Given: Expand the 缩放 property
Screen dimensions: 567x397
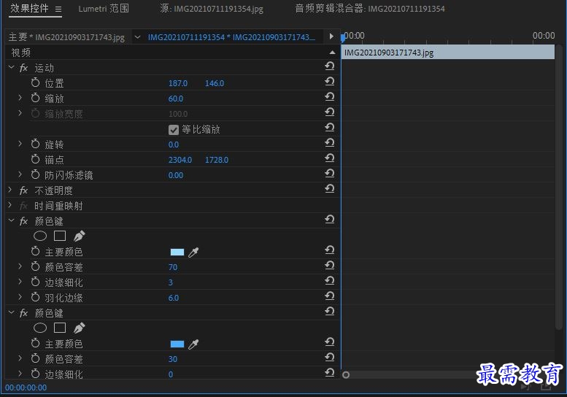Looking at the screenshot, I should 20,98.
